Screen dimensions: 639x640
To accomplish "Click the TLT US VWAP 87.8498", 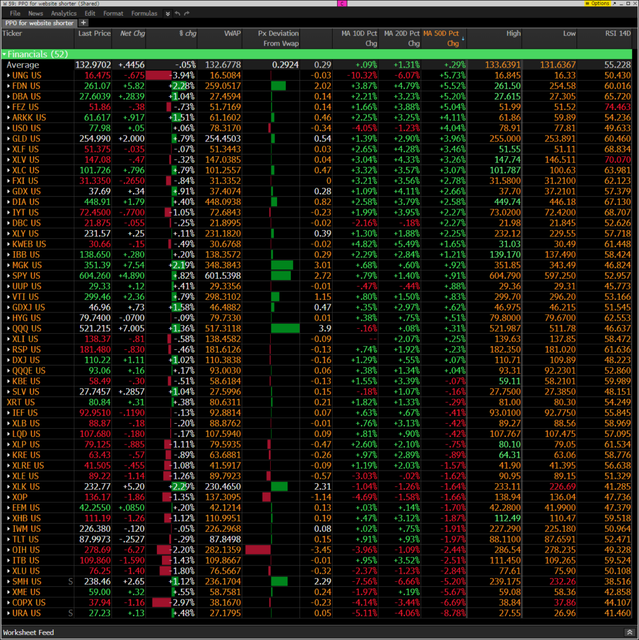I will (225, 539).
